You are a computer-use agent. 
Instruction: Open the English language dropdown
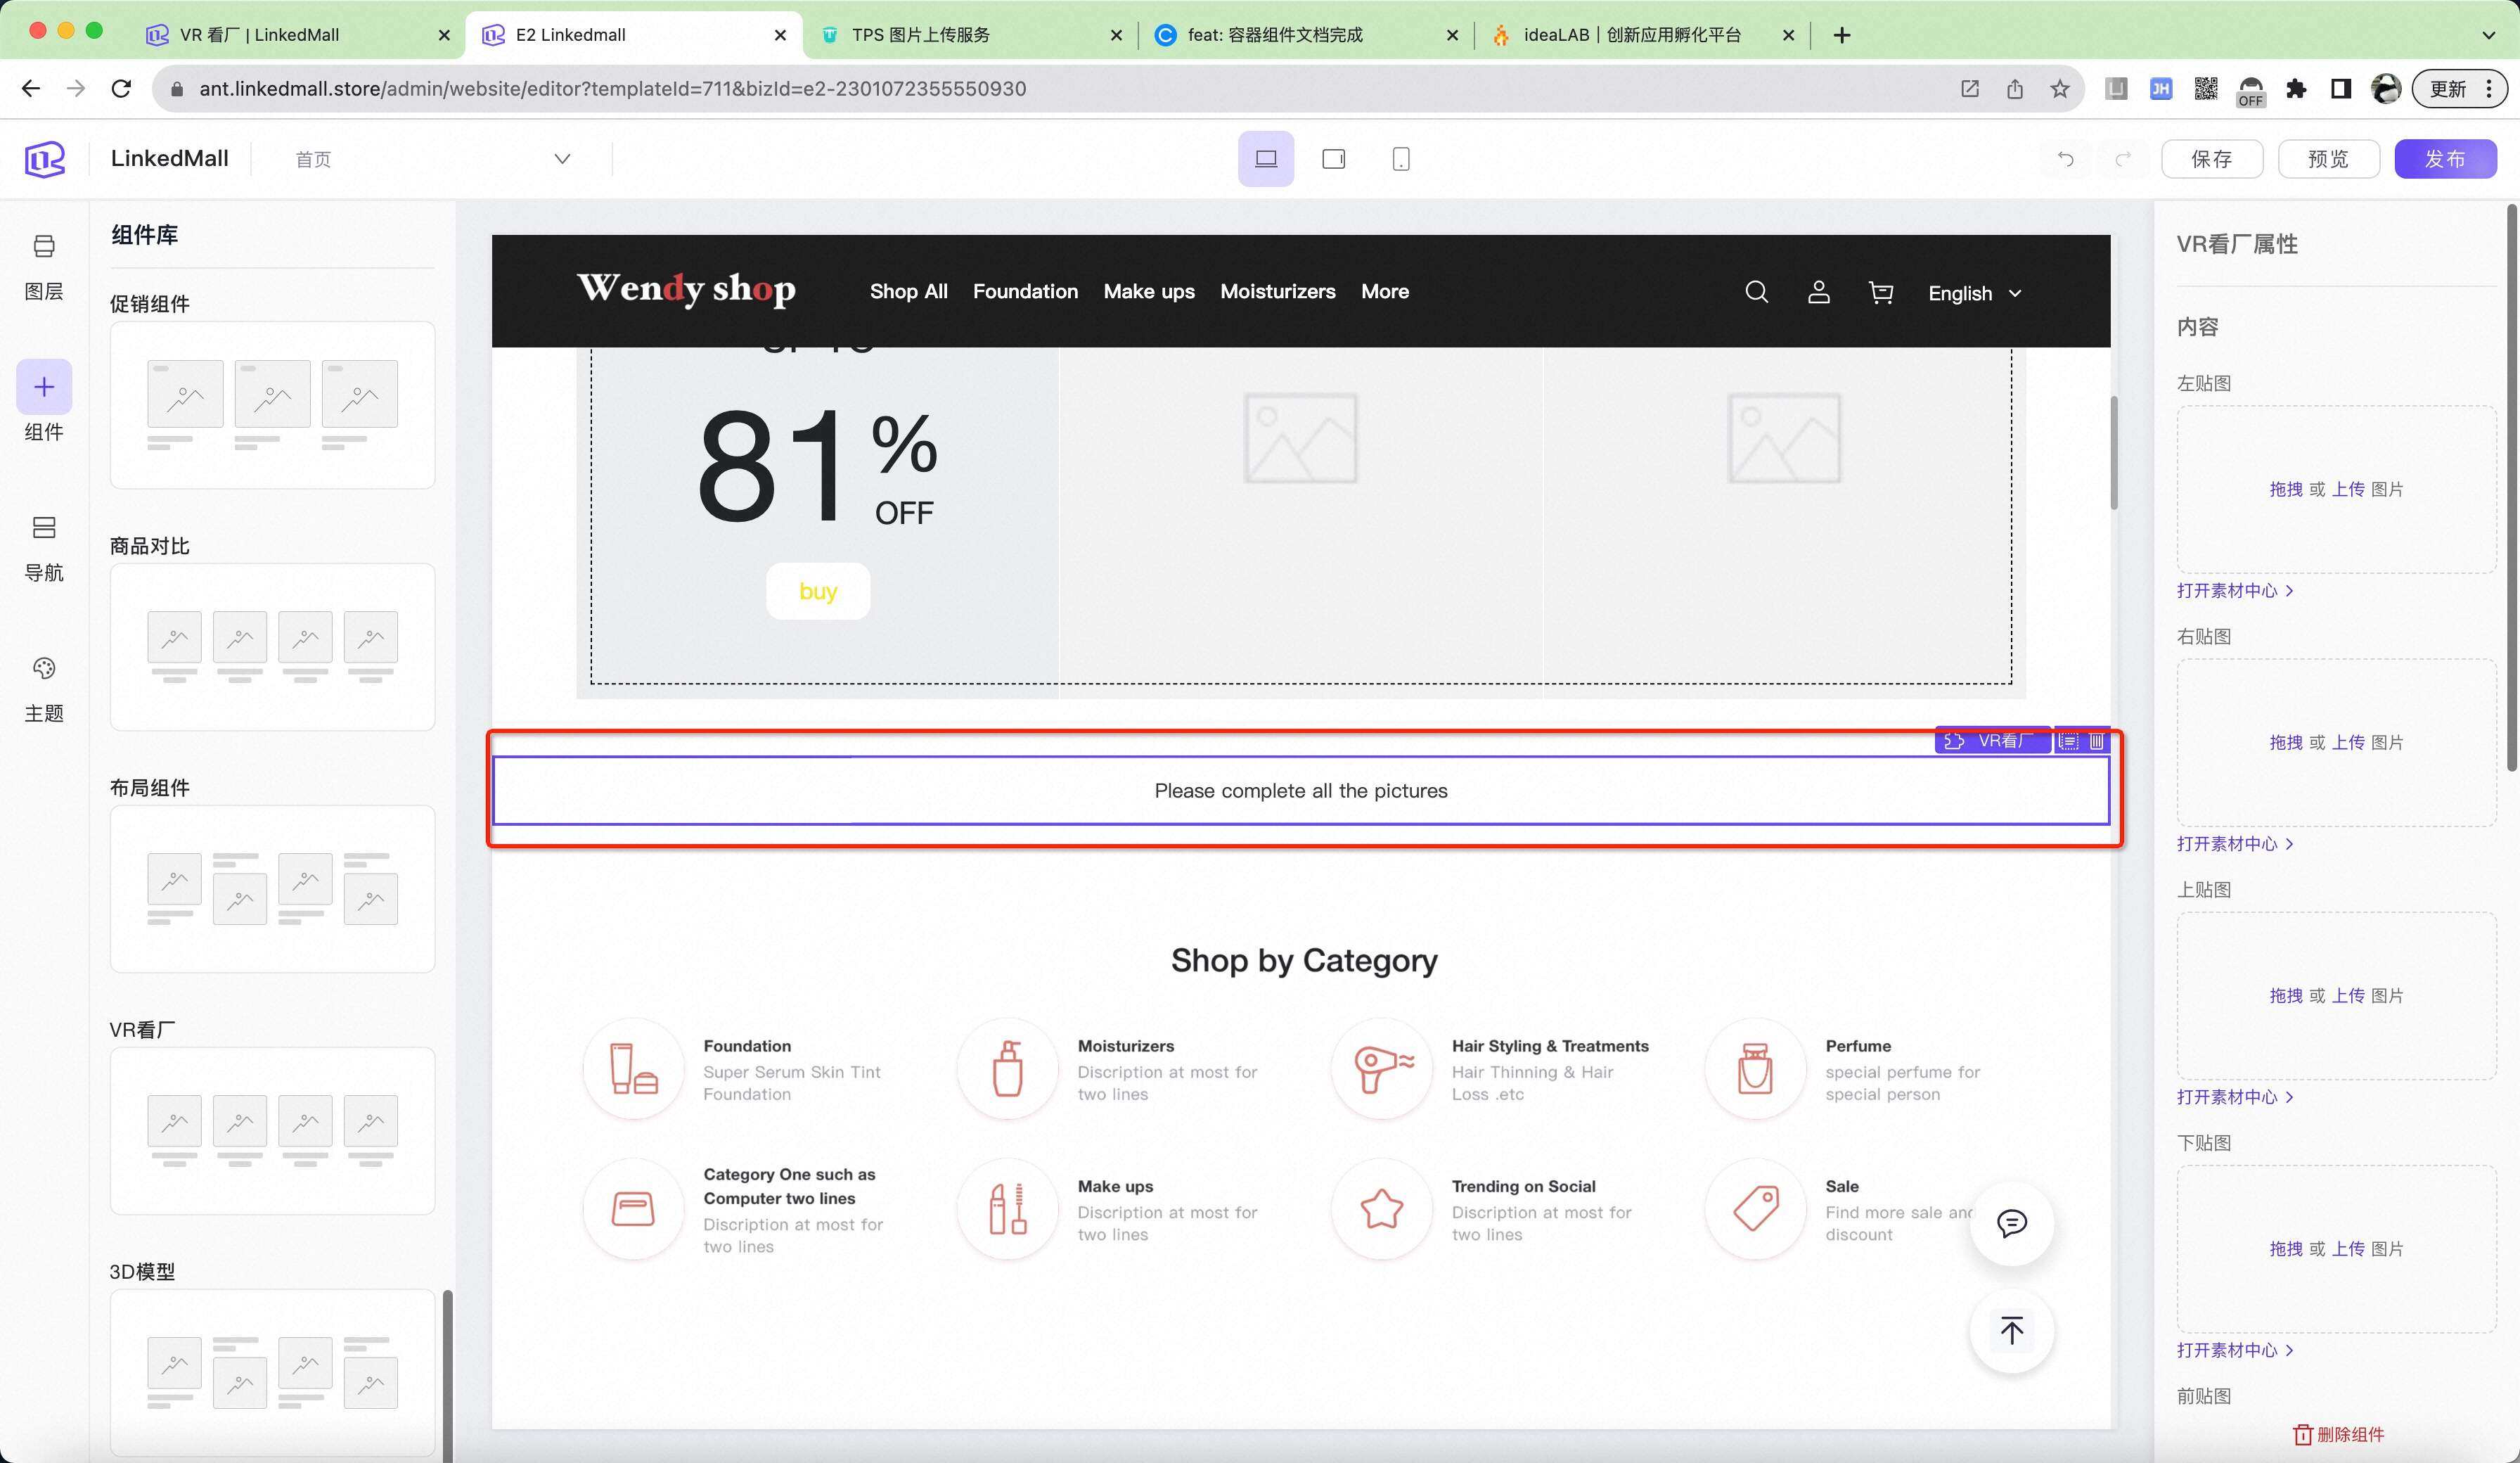tap(1974, 293)
